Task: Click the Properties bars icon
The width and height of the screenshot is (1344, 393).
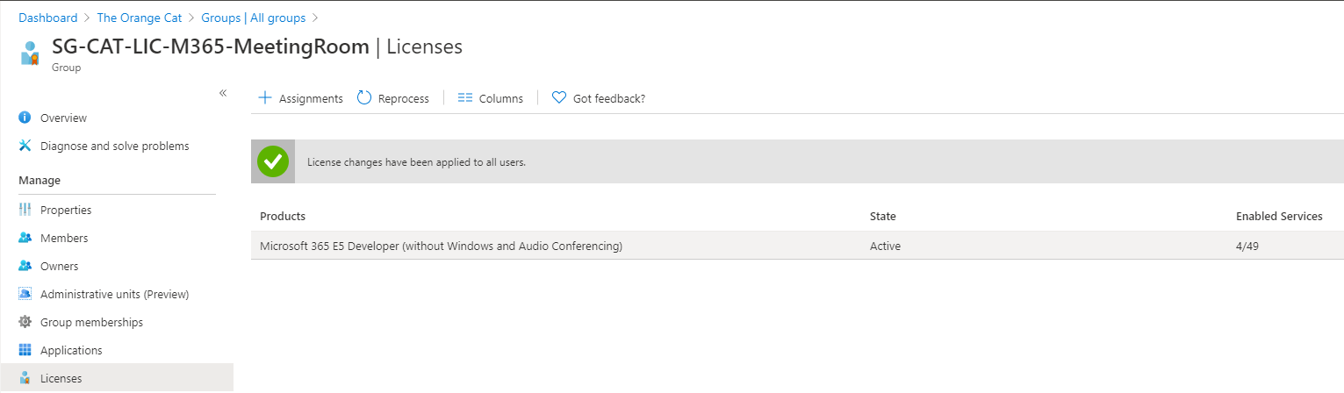Action: (x=25, y=210)
